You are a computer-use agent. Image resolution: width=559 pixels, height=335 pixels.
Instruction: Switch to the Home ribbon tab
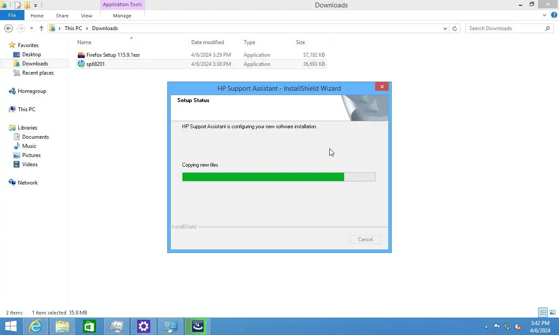pyautogui.click(x=37, y=16)
